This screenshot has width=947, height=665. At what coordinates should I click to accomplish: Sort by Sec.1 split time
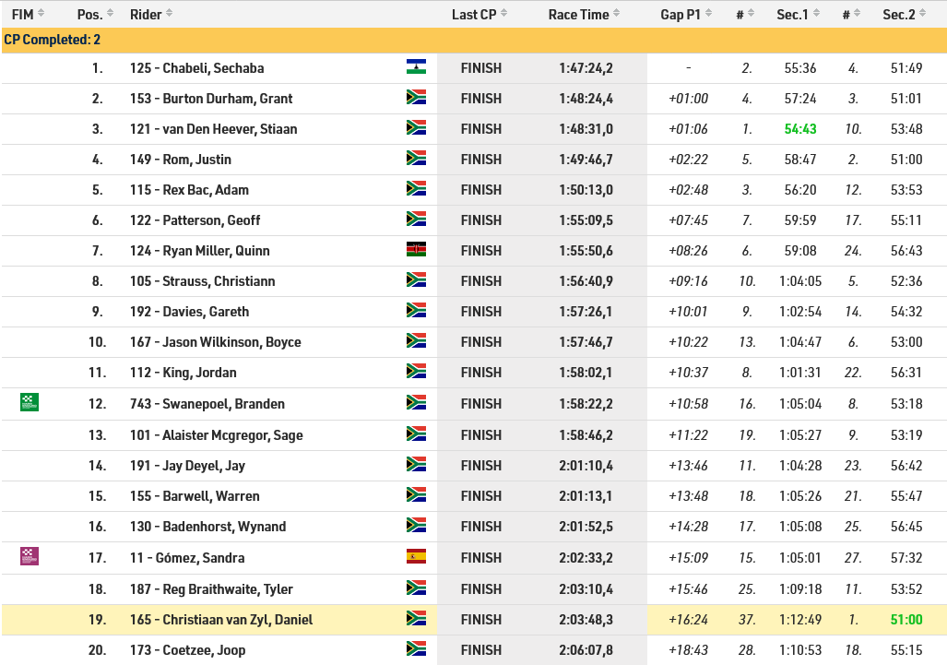click(798, 14)
